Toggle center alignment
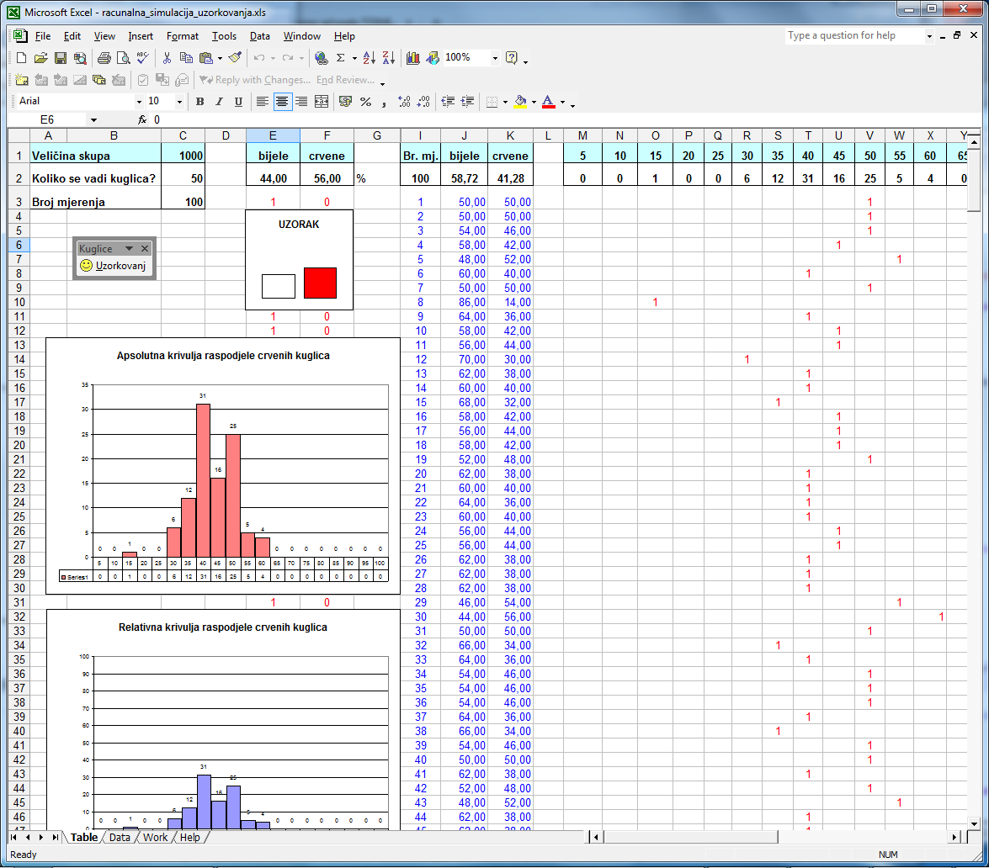The height and width of the screenshot is (868, 989). click(282, 102)
